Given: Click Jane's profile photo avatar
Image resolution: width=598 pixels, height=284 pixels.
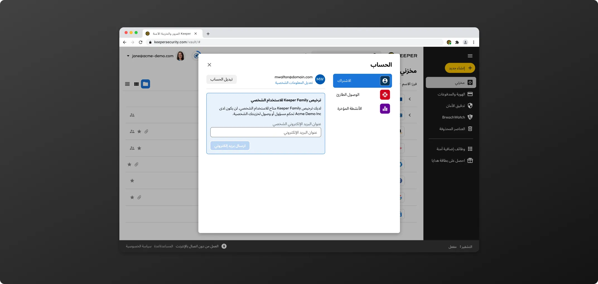Looking at the screenshot, I should 180,56.
